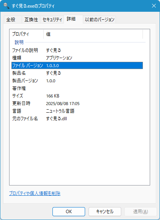The width and height of the screenshot is (160, 220).
Task: Click the キャンセル button
Action: 105,212
